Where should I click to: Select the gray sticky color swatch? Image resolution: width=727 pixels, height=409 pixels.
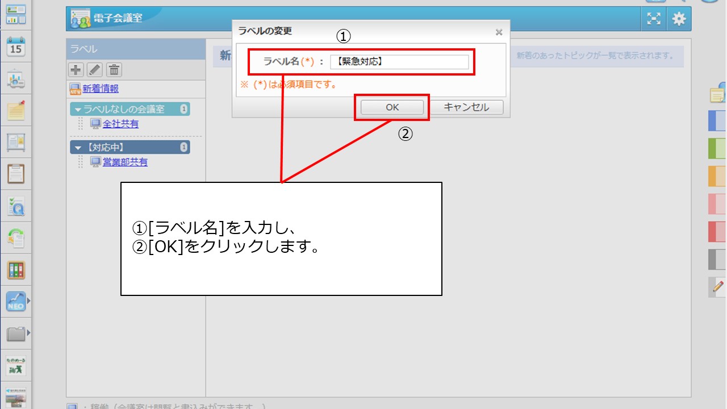(x=717, y=260)
